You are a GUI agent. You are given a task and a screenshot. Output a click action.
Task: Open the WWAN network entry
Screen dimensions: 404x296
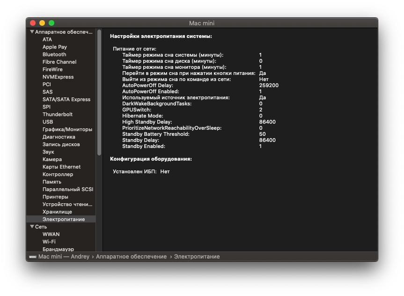click(51, 234)
